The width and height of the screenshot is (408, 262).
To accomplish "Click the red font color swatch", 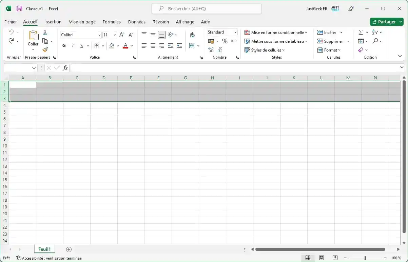I will point(125,46).
